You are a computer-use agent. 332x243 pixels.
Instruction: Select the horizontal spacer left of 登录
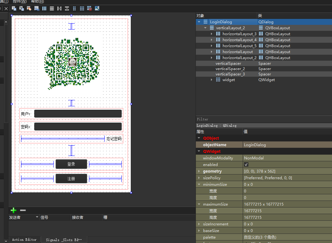click(x=37, y=164)
